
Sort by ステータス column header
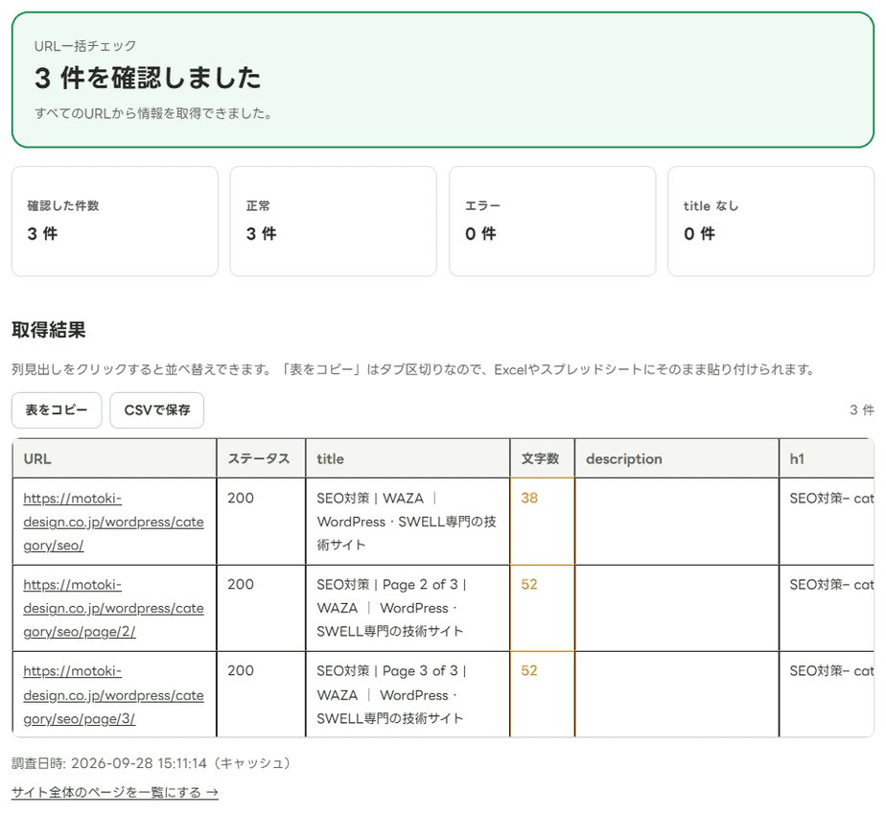click(x=261, y=458)
